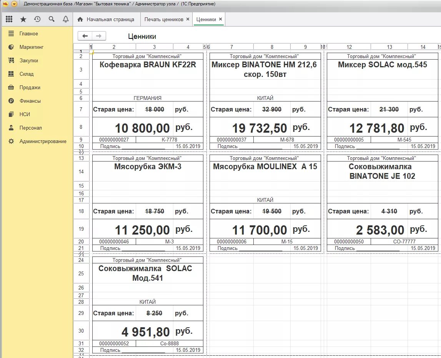Open notifications bell icon

[x=65, y=19]
